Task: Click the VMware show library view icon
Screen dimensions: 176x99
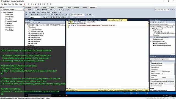Action: [x=38, y=4]
